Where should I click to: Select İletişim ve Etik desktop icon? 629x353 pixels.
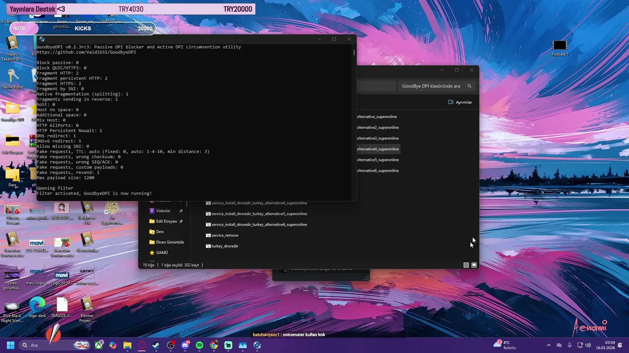(x=86, y=212)
